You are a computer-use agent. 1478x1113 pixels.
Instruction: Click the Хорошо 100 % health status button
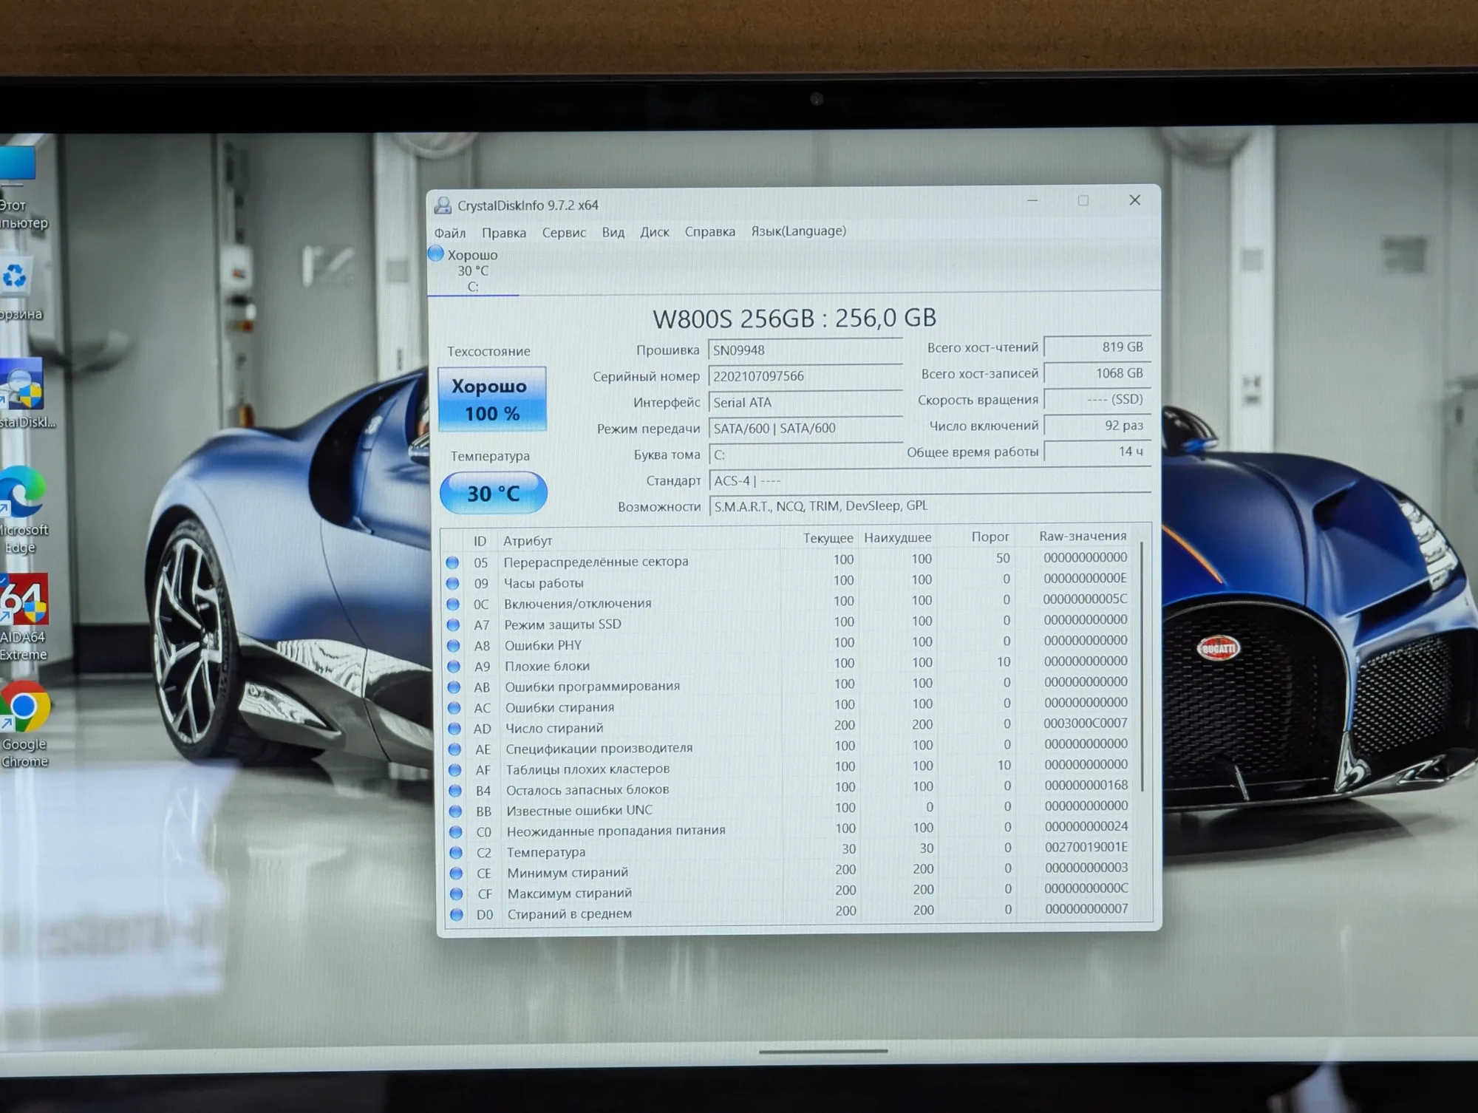[492, 399]
